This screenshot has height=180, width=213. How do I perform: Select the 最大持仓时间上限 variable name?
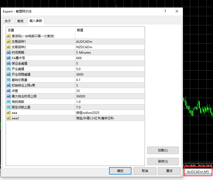(24, 96)
